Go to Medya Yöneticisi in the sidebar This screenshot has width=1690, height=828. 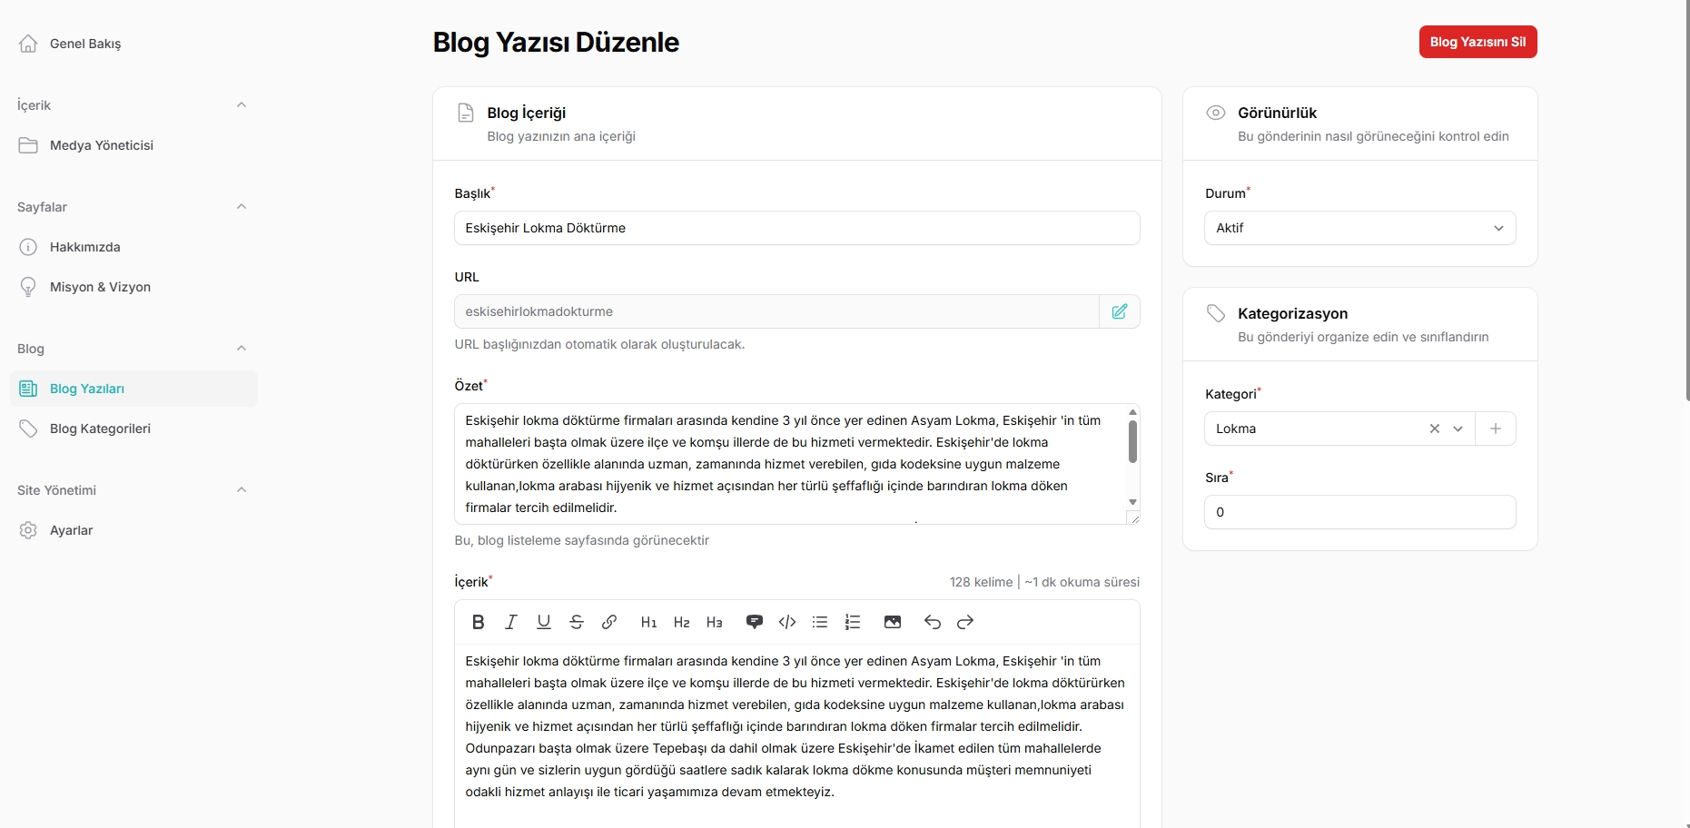pyautogui.click(x=101, y=145)
